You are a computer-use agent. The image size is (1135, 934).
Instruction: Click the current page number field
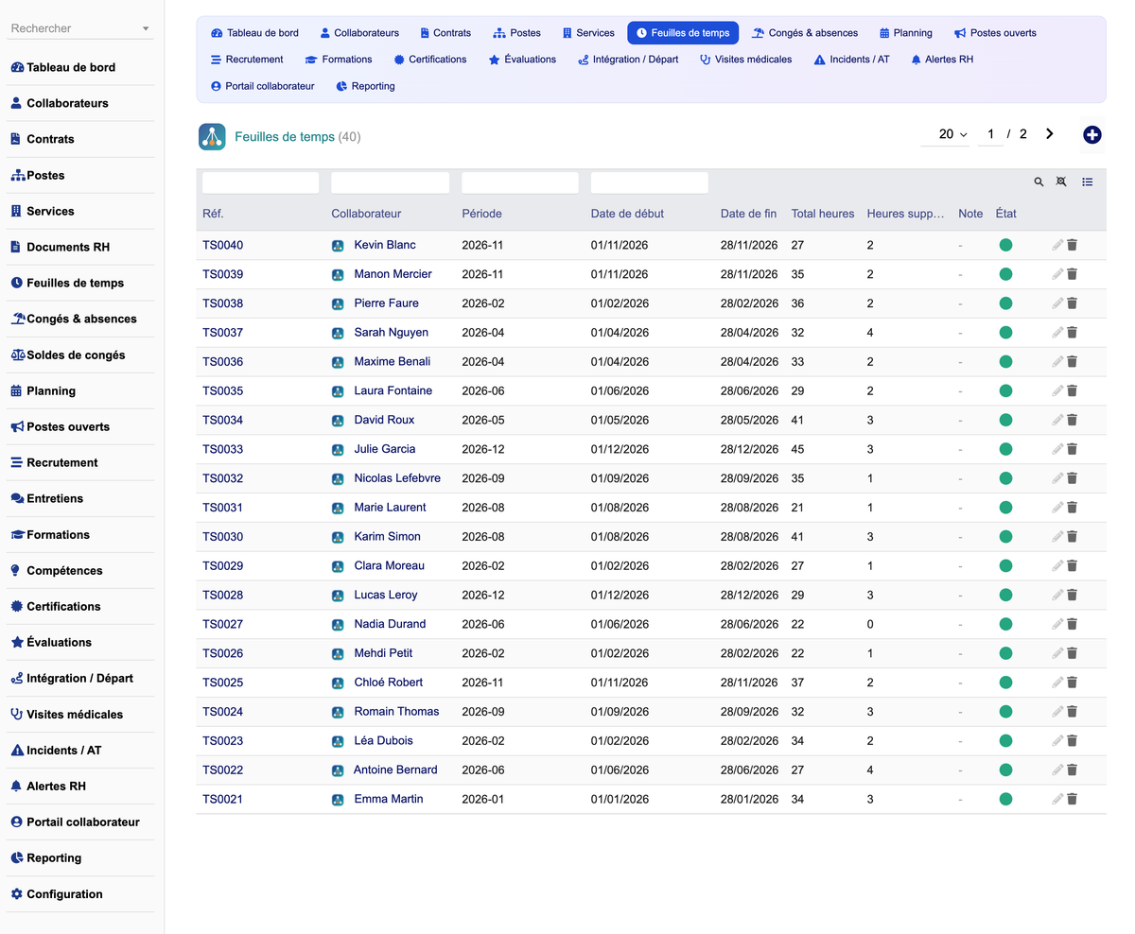point(990,134)
